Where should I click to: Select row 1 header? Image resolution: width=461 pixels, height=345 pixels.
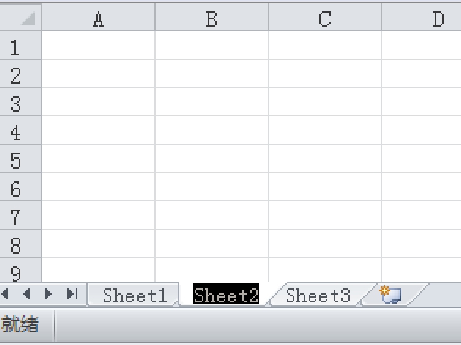point(21,45)
